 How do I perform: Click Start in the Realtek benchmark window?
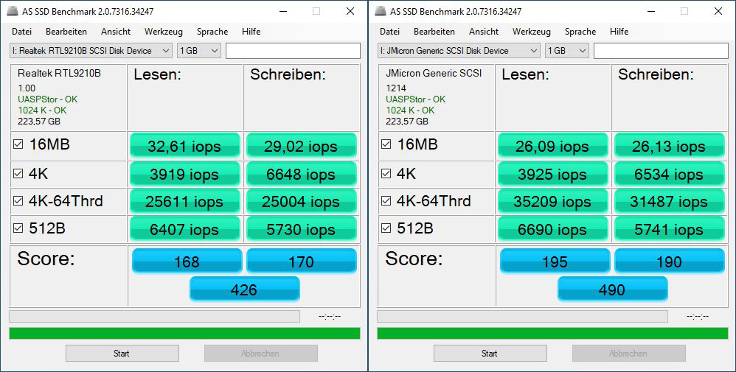[122, 354]
